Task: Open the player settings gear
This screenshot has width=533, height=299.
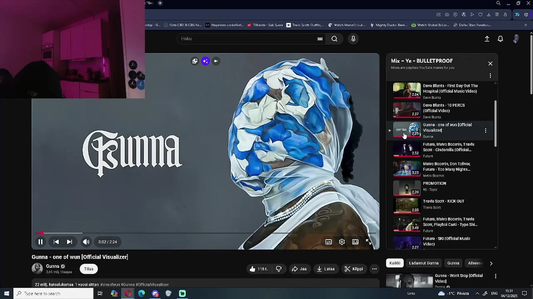Action: [342, 242]
